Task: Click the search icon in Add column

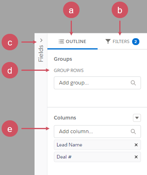Action: (x=133, y=132)
